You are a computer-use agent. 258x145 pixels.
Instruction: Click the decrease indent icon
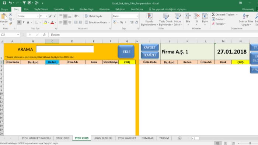pos(76,22)
